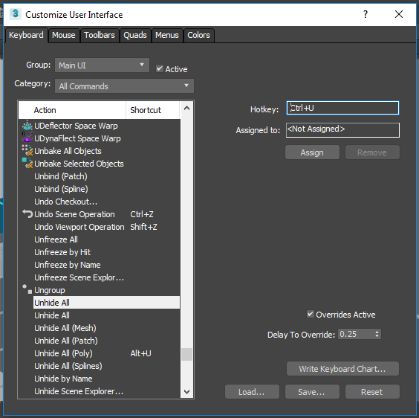Select the Unbind (Patch) action
The height and width of the screenshot is (418, 419).
tap(61, 176)
